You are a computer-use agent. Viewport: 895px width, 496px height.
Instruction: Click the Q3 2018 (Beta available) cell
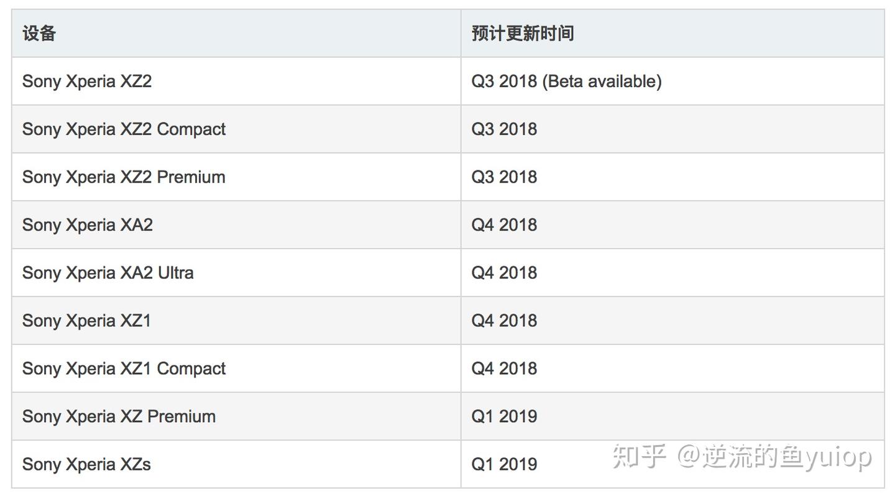[x=566, y=81]
